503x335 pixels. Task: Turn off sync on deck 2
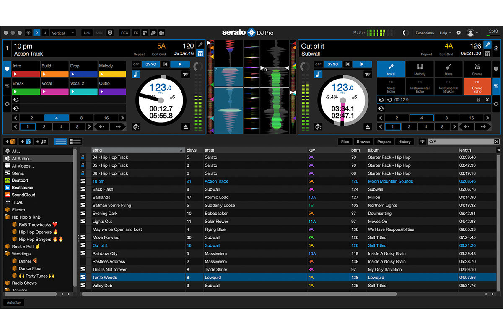click(x=318, y=64)
